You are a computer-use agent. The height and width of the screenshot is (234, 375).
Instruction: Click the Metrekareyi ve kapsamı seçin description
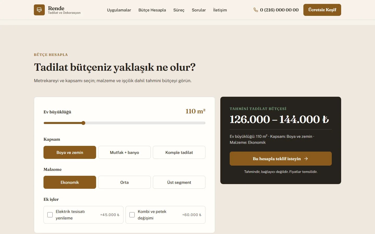(x=113, y=81)
